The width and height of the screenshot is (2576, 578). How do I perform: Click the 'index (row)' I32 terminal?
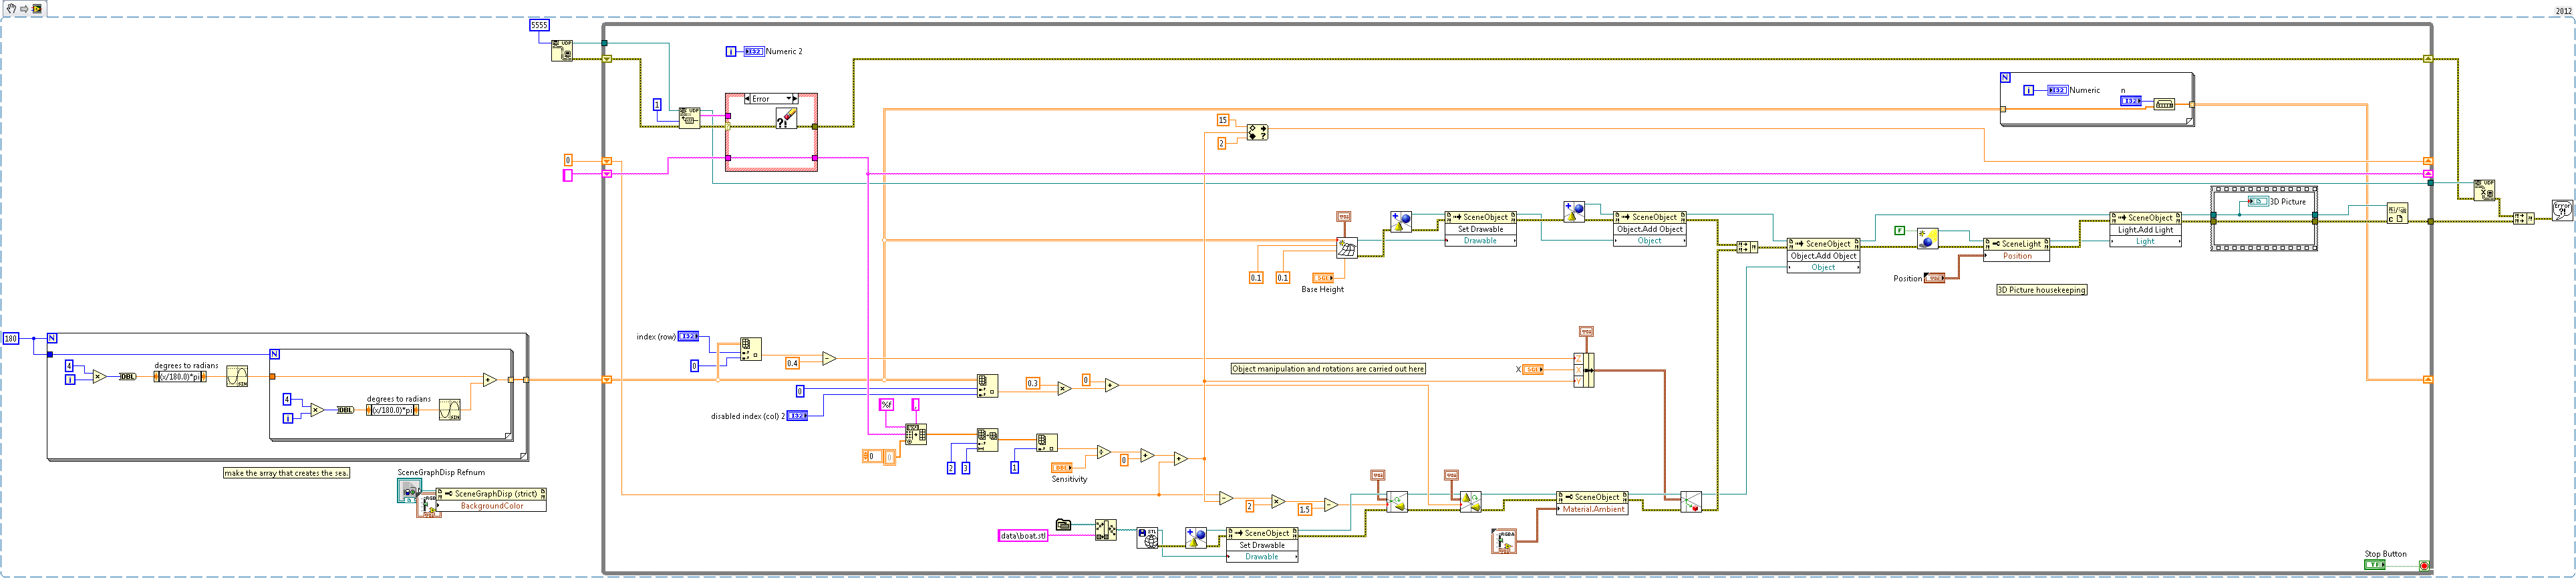688,337
